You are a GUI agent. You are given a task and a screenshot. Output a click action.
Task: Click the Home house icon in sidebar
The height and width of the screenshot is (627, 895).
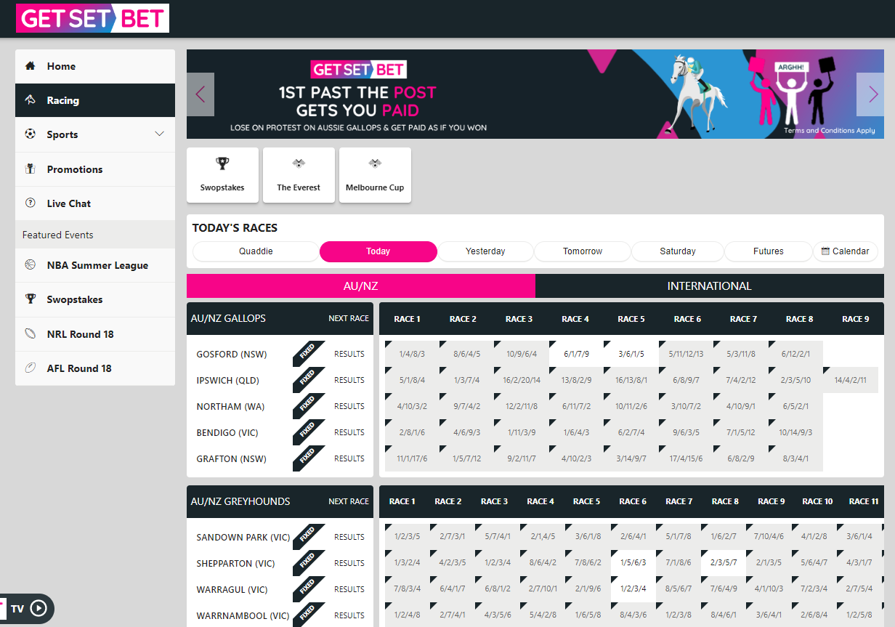coord(30,66)
